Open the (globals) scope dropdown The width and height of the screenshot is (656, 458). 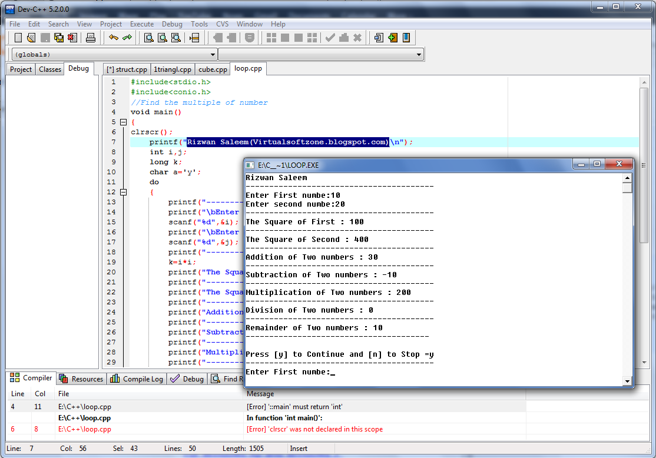[213, 54]
